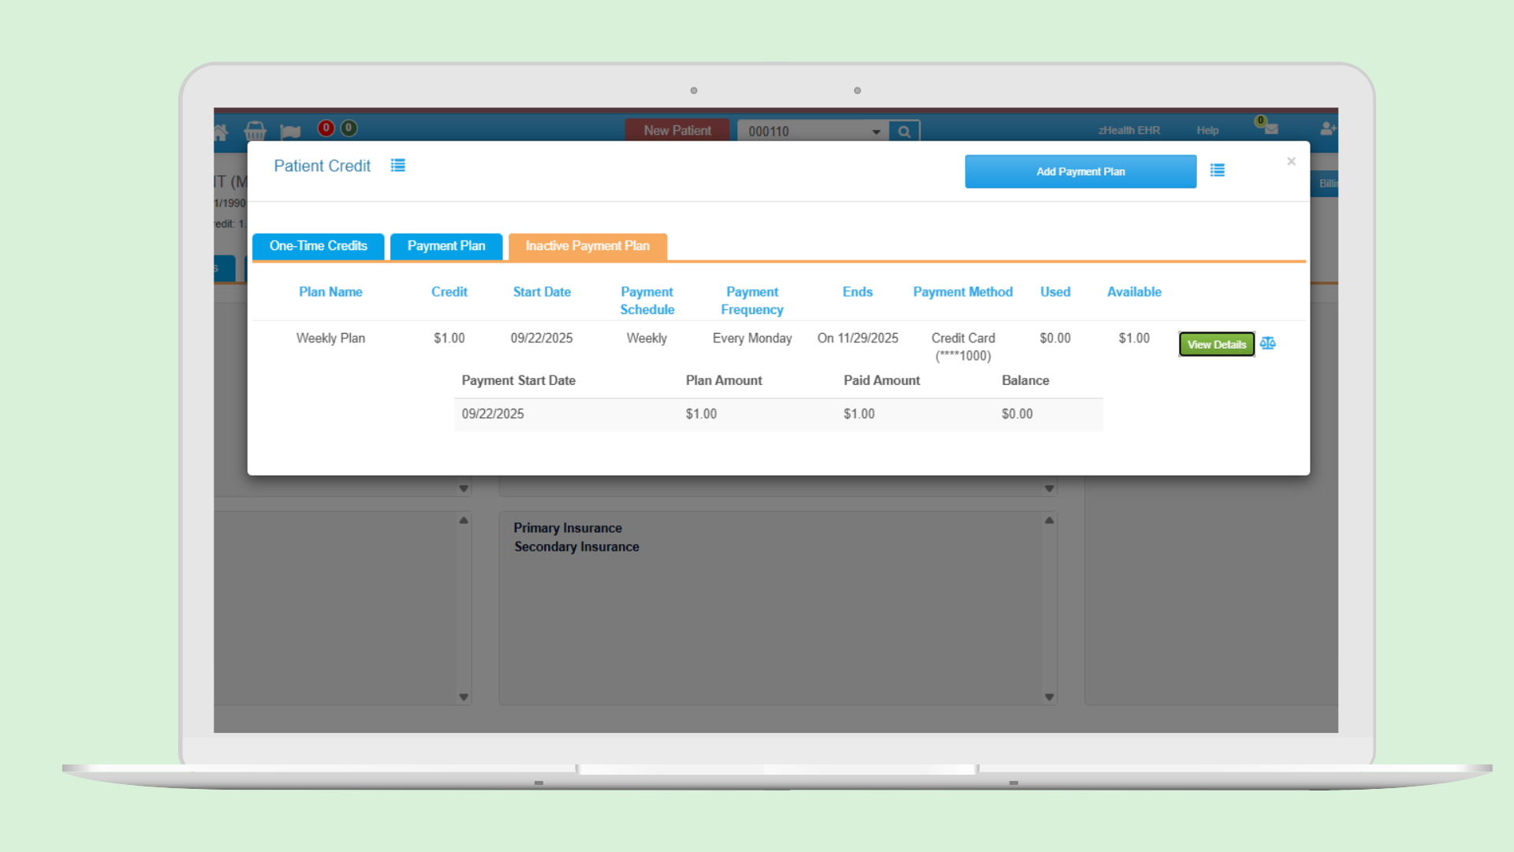Click the flag icon in top toolbar
This screenshot has height=852, width=1514.
pos(290,132)
